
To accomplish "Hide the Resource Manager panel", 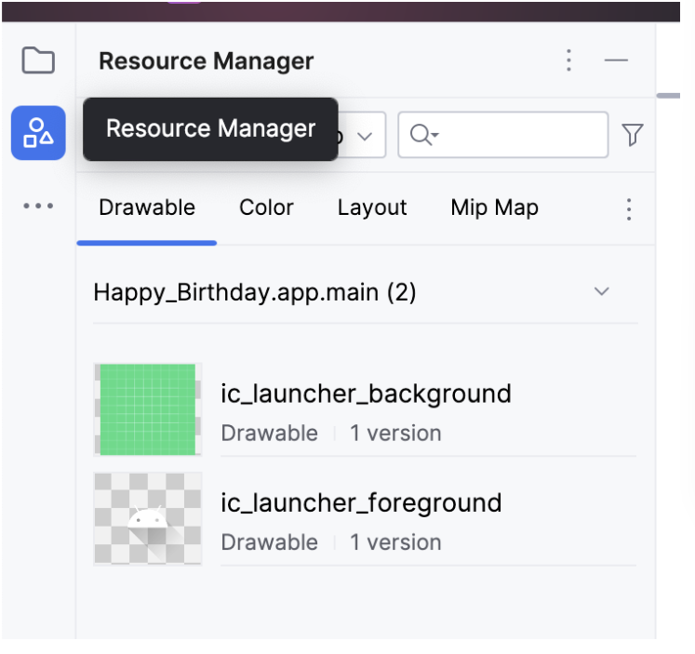I will pyautogui.click(x=616, y=60).
